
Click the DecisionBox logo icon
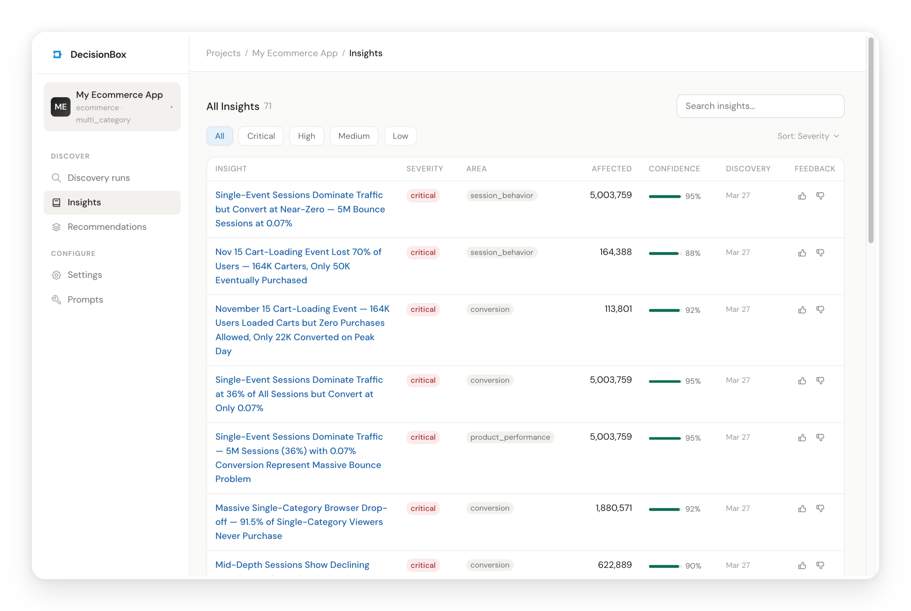point(58,54)
